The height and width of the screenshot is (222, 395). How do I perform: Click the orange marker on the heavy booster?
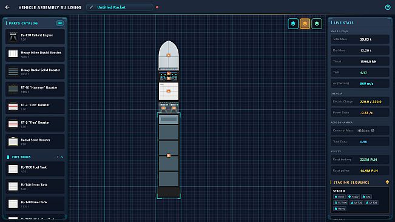point(169,156)
